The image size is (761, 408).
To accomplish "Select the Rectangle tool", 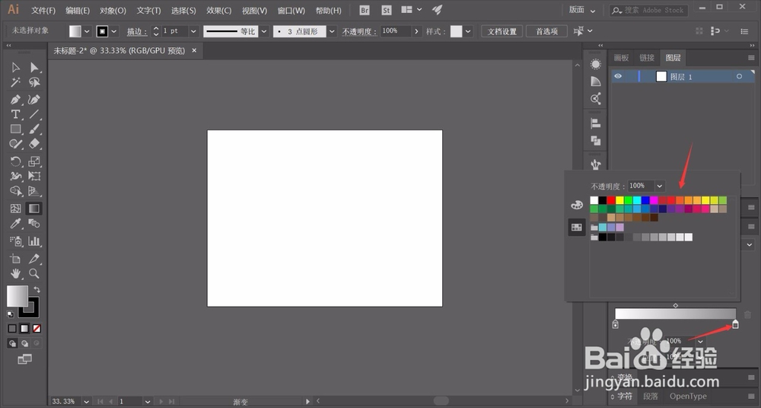I will 15,129.
